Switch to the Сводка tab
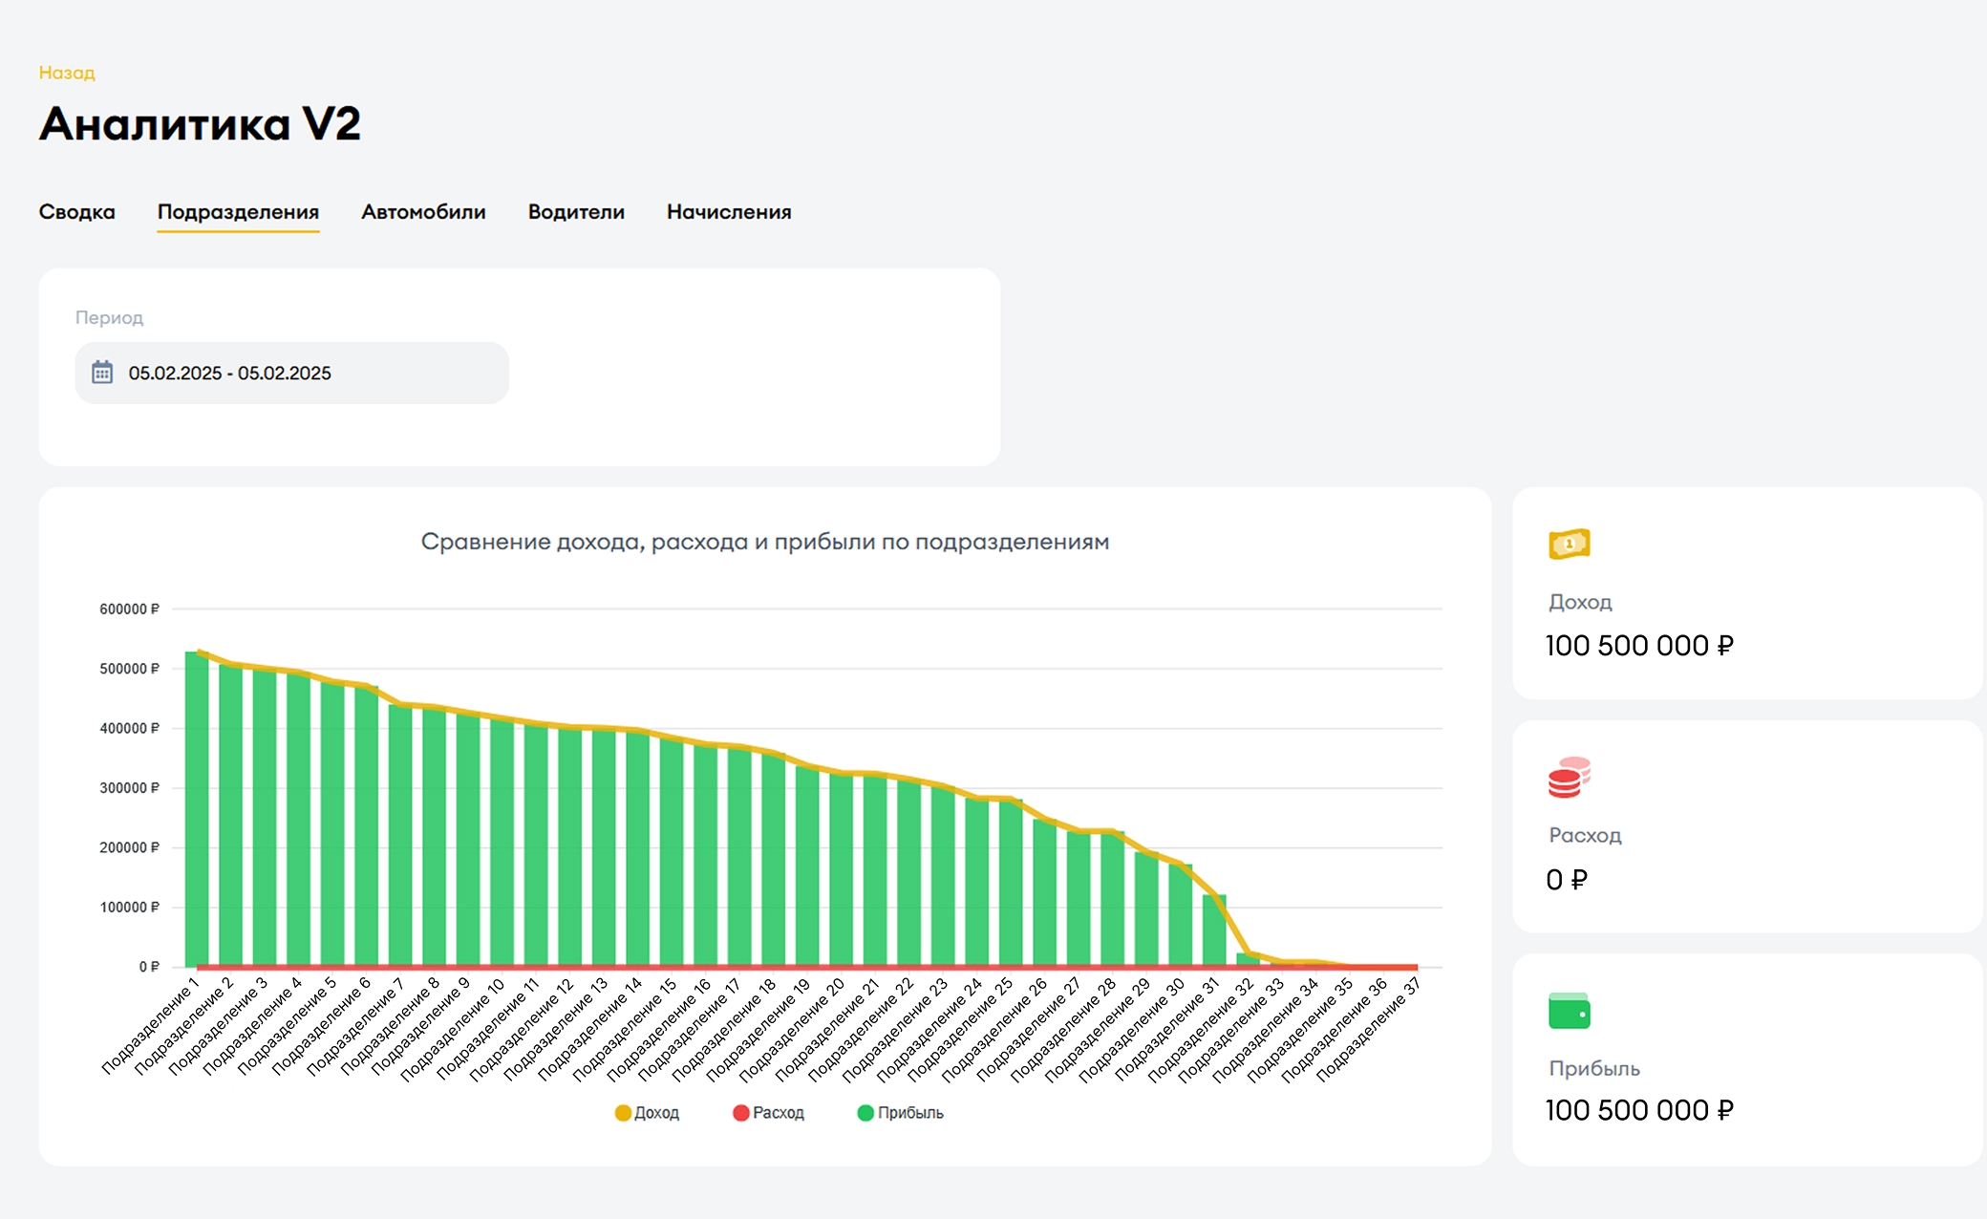This screenshot has width=1987, height=1219. (x=76, y=212)
